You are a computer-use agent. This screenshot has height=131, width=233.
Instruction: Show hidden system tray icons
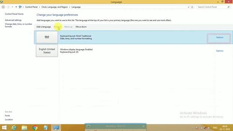193,128
